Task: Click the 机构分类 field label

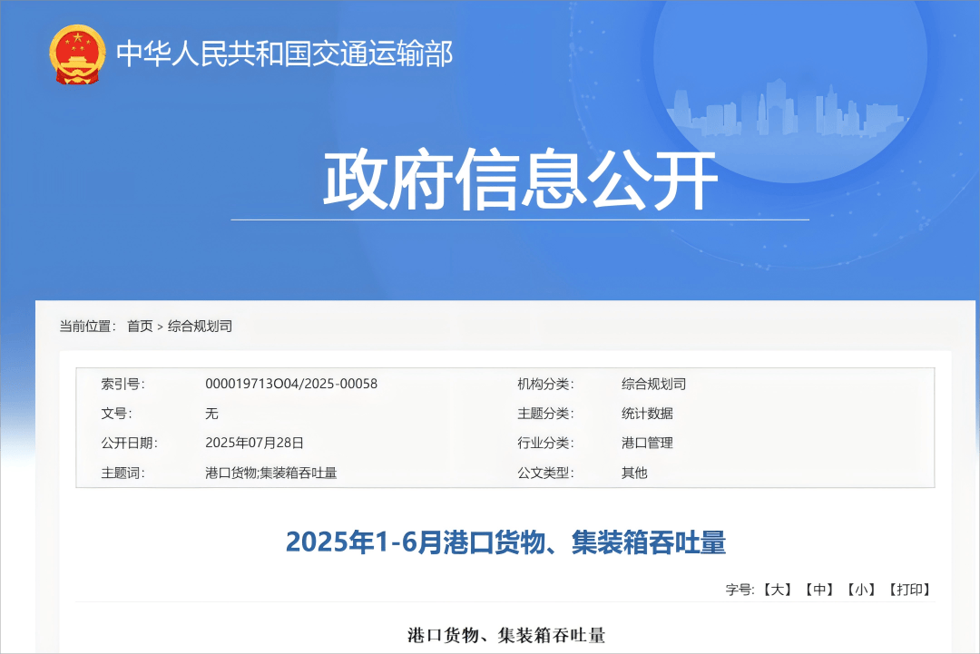Action: tap(545, 384)
